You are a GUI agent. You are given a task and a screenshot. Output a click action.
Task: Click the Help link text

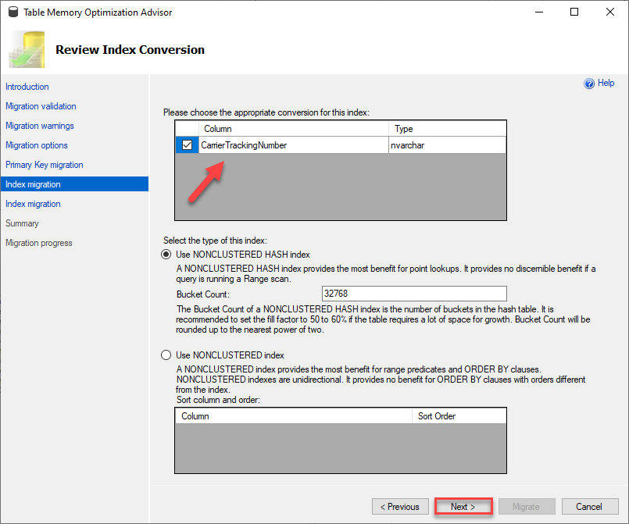click(x=606, y=83)
